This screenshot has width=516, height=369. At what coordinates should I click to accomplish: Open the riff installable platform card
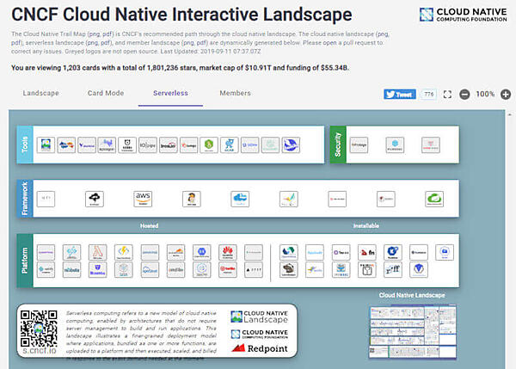coord(393,270)
